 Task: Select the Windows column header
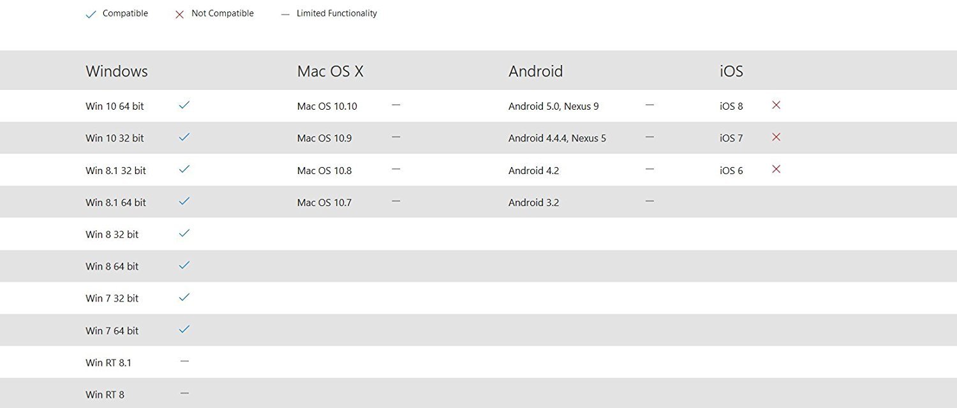pos(117,71)
